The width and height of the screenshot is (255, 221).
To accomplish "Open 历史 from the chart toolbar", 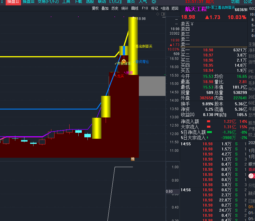I will point(115,8).
